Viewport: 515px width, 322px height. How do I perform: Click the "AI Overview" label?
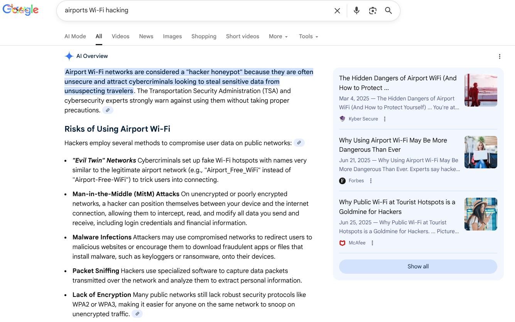92,56
